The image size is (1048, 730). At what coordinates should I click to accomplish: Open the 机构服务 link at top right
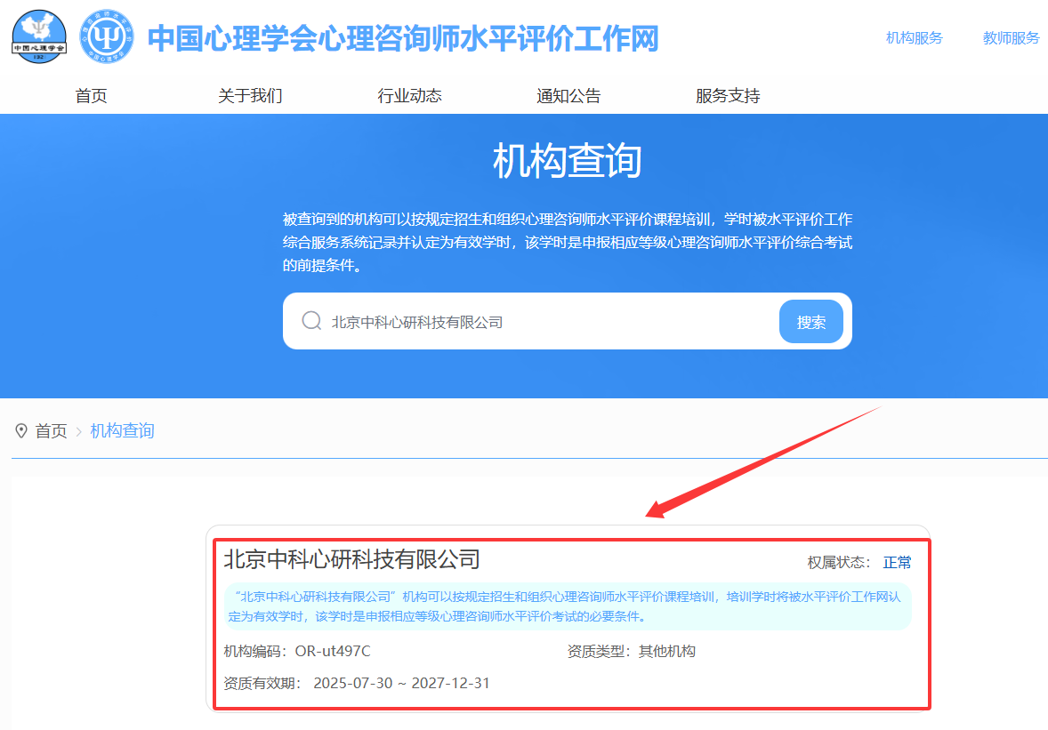pos(914,38)
